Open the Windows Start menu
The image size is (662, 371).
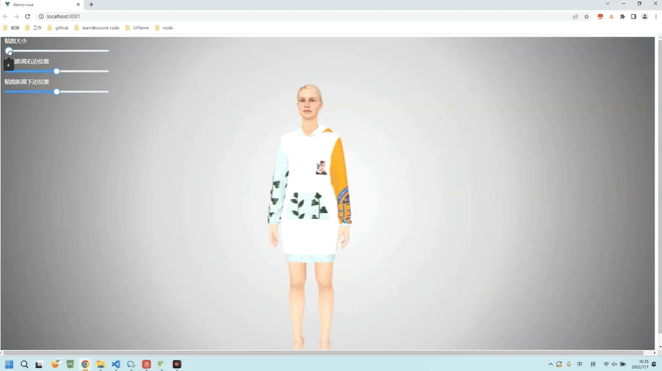[x=9, y=364]
